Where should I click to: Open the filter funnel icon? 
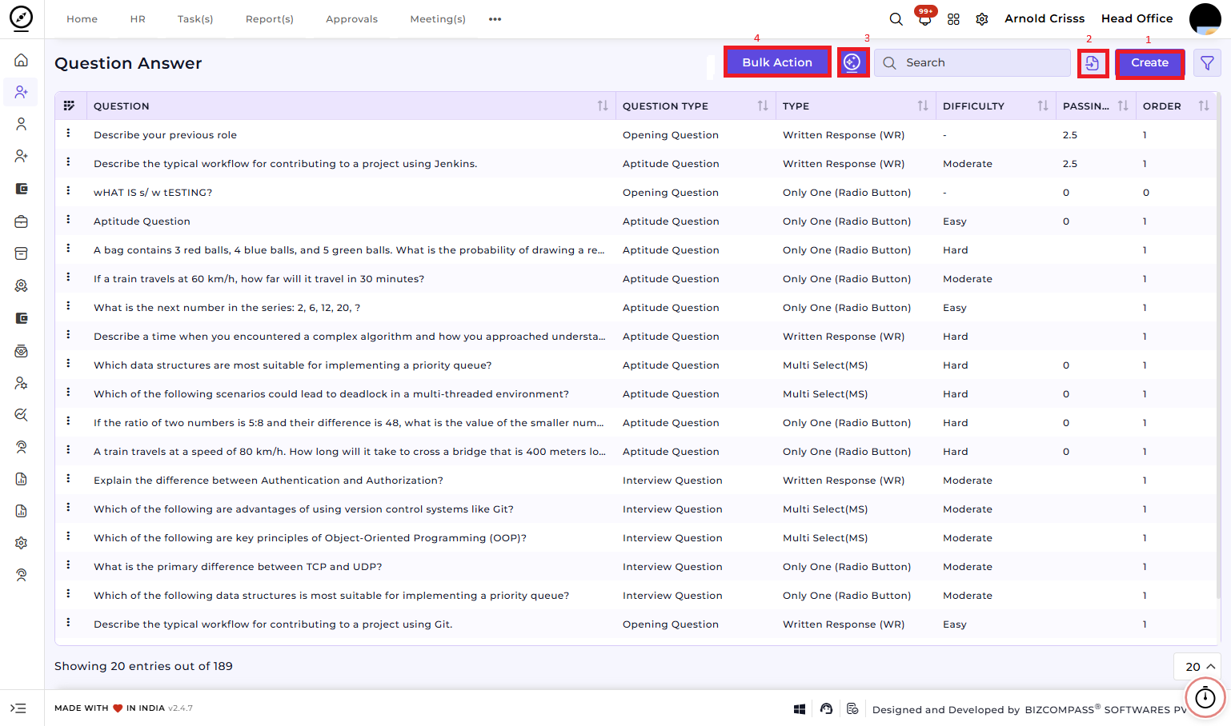(x=1207, y=62)
